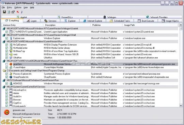Click the Process Explorer.lnk entry icon
Image resolution: width=184 pixels, height=125 pixels.
click(11, 74)
